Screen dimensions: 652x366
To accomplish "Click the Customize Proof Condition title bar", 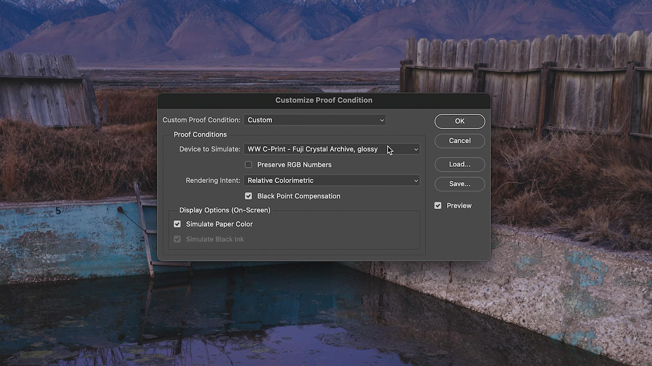I will (324, 100).
